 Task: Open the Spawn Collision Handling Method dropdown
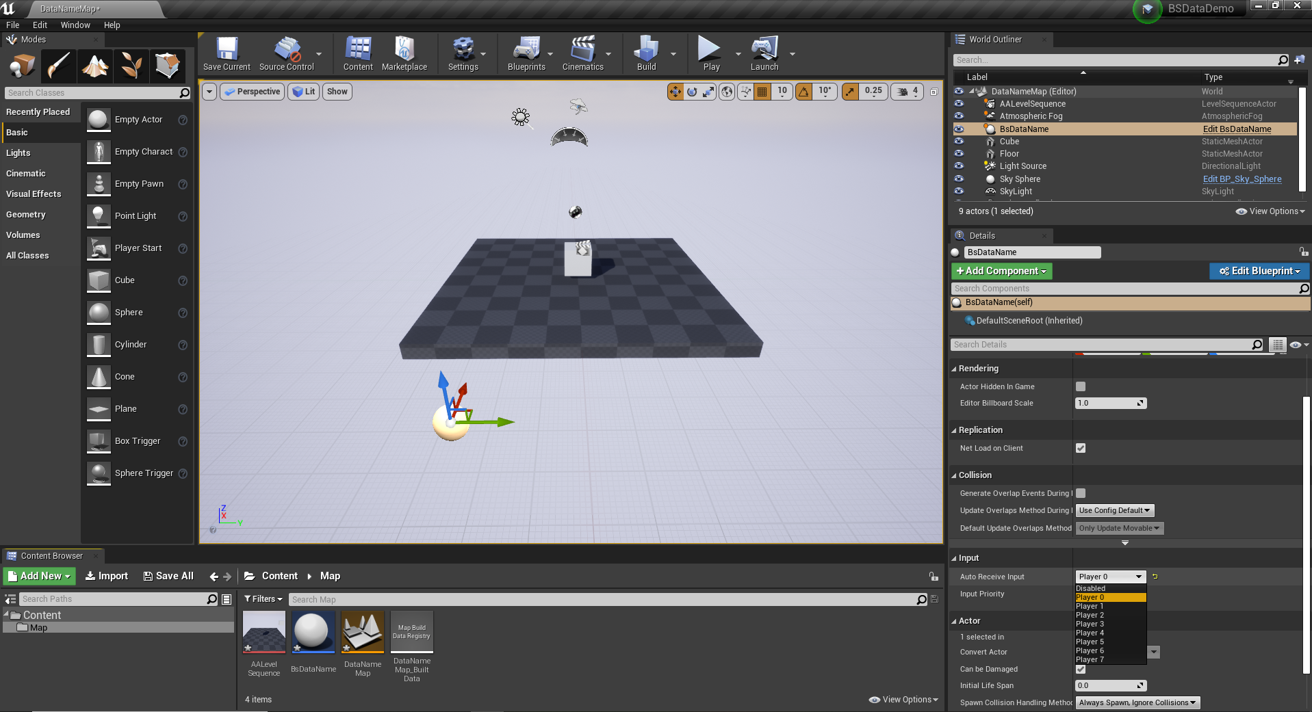click(x=1137, y=702)
